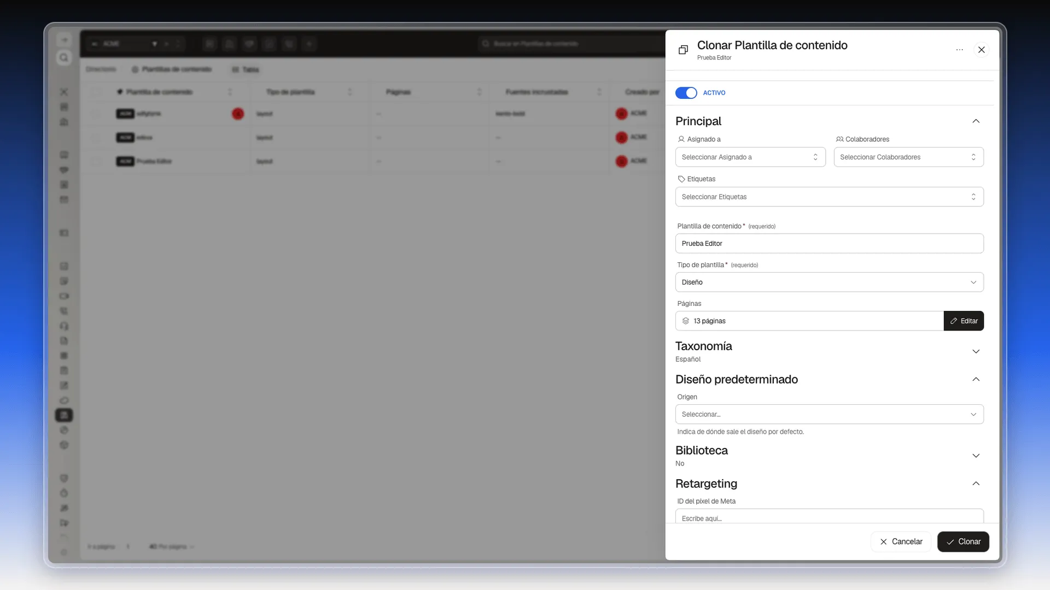
Task: Click the ID del pixel de Meta field
Action: 829,516
